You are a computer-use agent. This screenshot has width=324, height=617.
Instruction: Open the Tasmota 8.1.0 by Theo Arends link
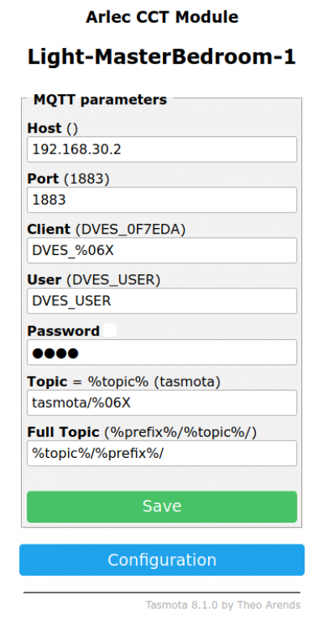(x=223, y=604)
